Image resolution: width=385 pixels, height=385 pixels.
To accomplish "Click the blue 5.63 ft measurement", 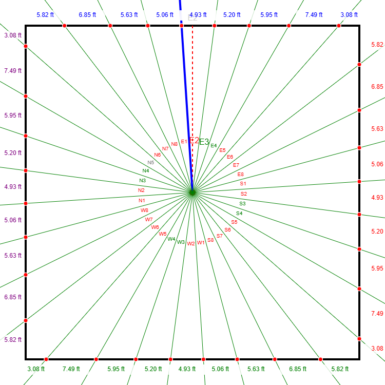I will pyautogui.click(x=129, y=15).
